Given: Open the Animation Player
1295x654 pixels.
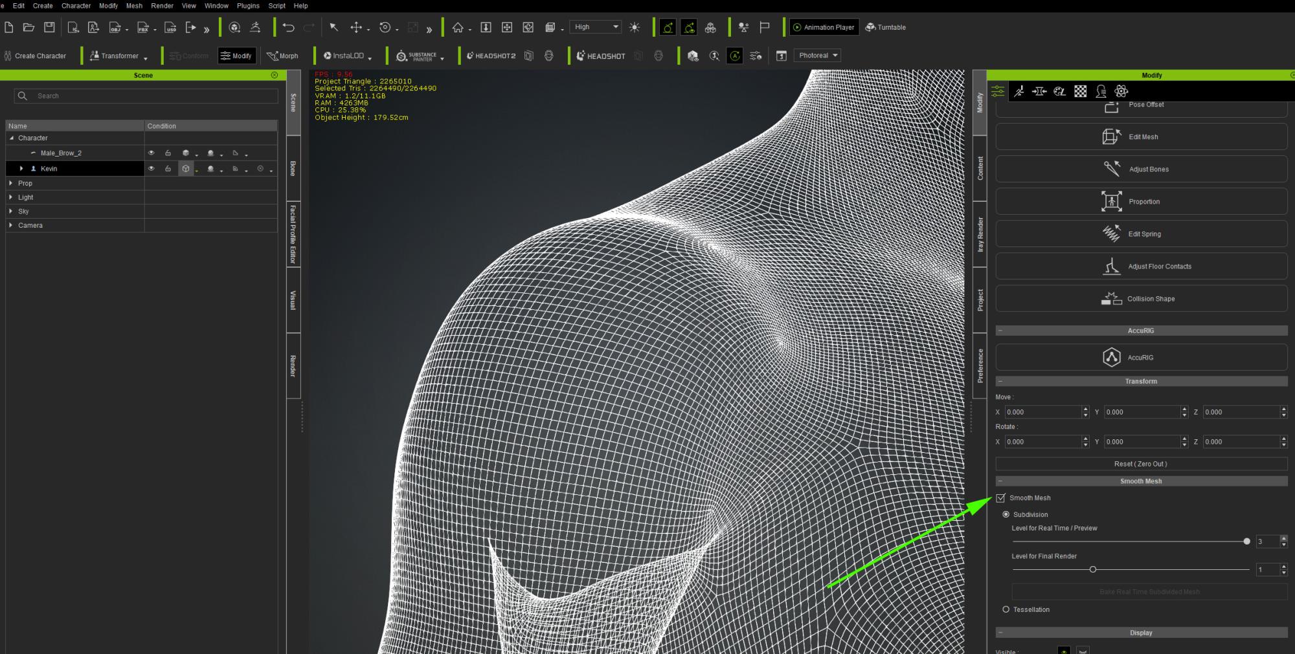Looking at the screenshot, I should tap(824, 27).
